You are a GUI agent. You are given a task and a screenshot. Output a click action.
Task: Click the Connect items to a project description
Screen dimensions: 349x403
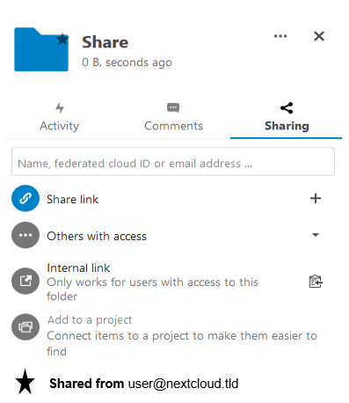182,343
